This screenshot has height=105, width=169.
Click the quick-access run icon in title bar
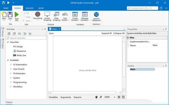click(x=8, y=3)
